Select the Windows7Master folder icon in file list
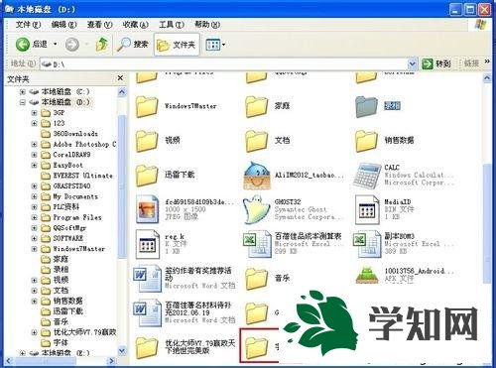This screenshot has width=496, height=368. pyautogui.click(x=147, y=106)
